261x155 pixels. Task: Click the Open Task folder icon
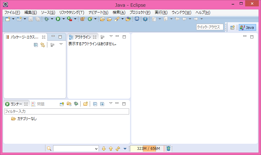(x=109, y=19)
